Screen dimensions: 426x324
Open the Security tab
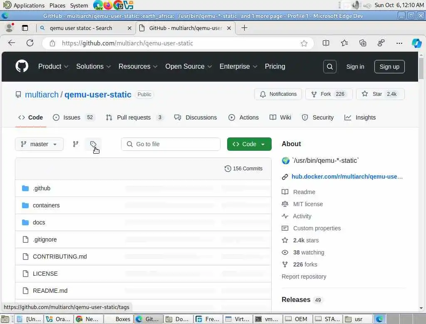point(317,117)
